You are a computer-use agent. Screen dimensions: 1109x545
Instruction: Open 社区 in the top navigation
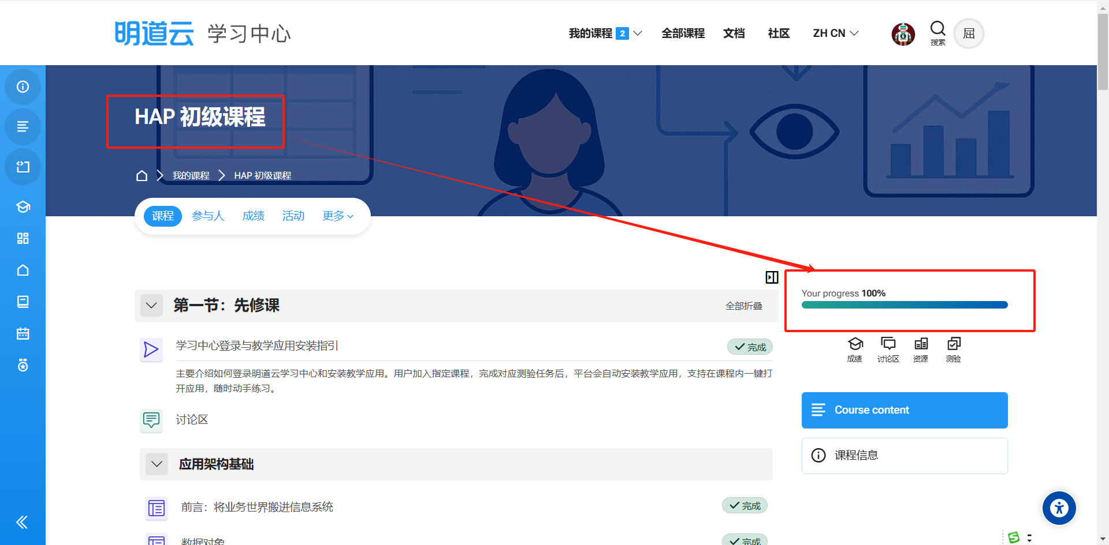click(x=779, y=33)
